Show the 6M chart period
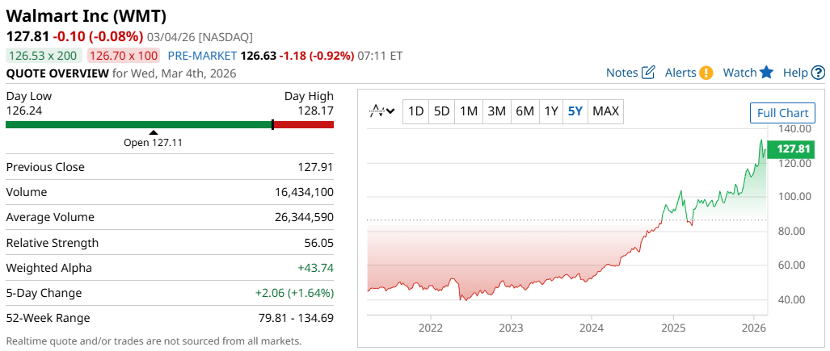This screenshot has width=830, height=351. (x=525, y=111)
